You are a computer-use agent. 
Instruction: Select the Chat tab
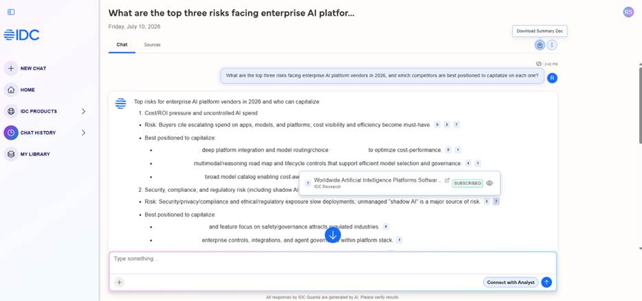(x=122, y=45)
